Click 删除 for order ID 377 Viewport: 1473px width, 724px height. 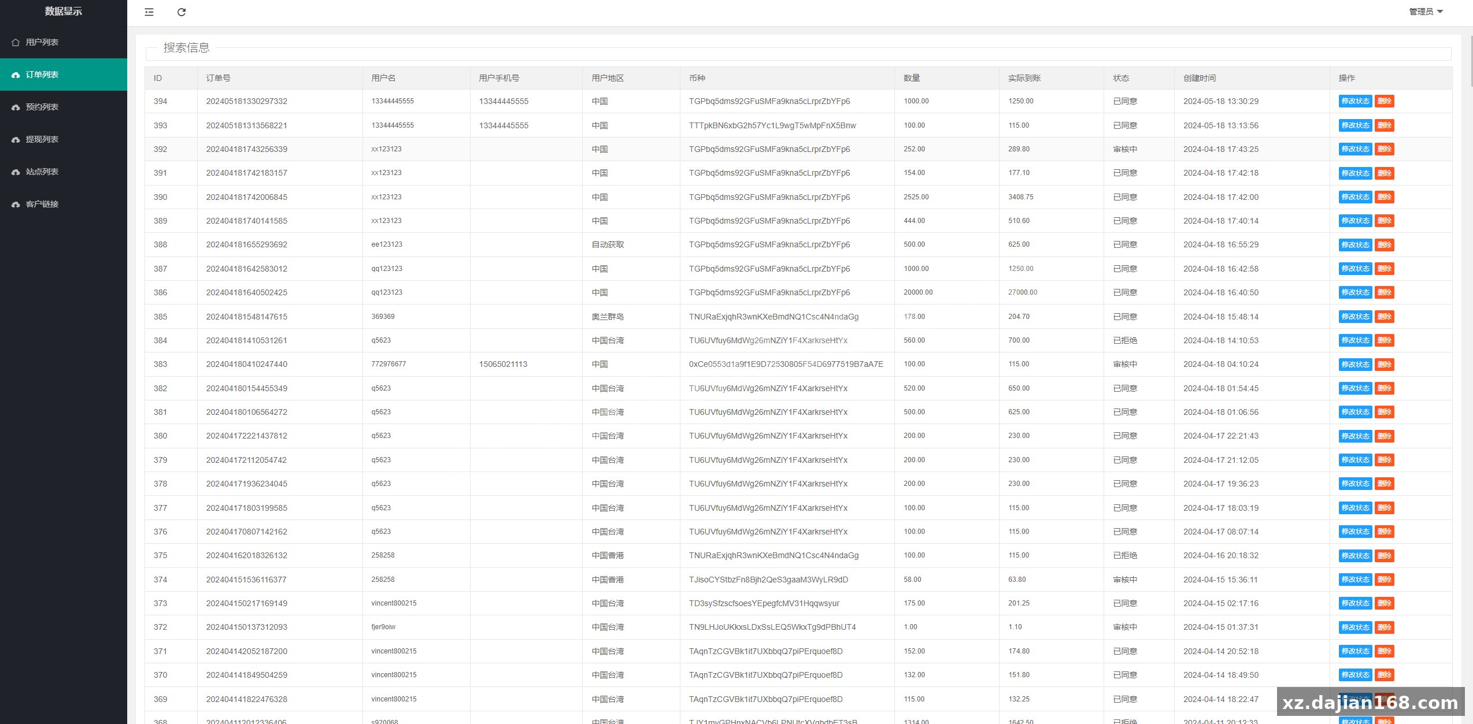click(x=1384, y=508)
